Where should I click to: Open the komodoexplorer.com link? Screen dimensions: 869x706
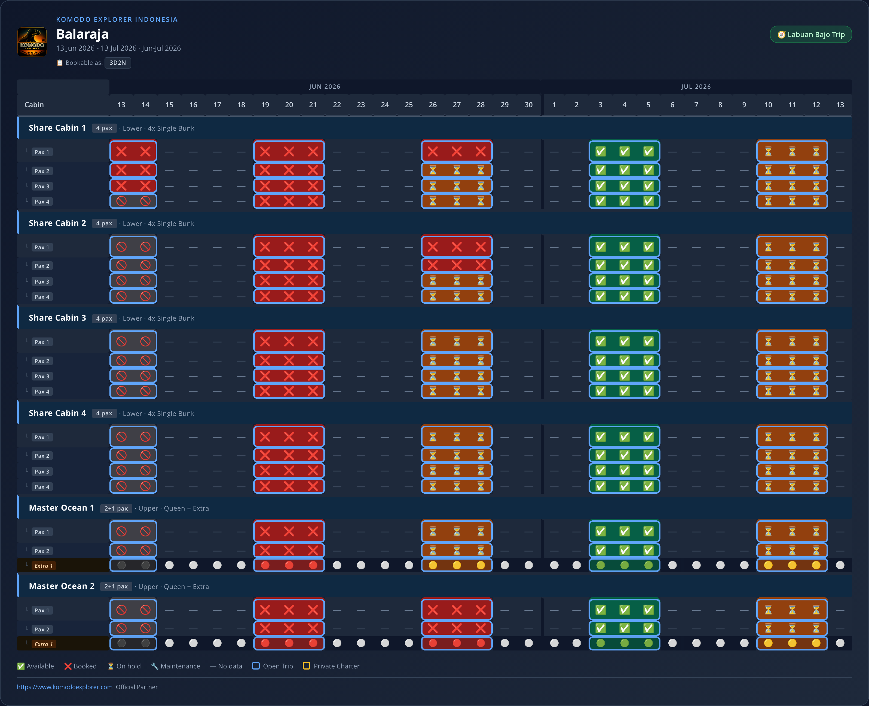pyautogui.click(x=65, y=687)
